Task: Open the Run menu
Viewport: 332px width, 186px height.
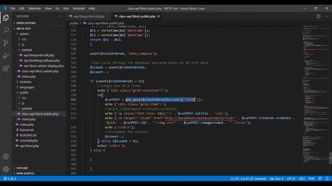Action: 66,8
